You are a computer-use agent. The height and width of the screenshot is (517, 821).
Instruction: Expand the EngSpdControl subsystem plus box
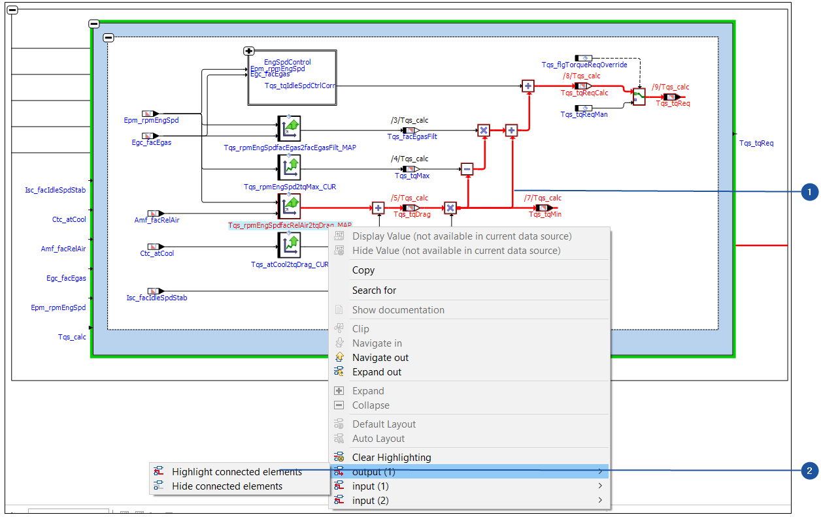click(x=248, y=50)
